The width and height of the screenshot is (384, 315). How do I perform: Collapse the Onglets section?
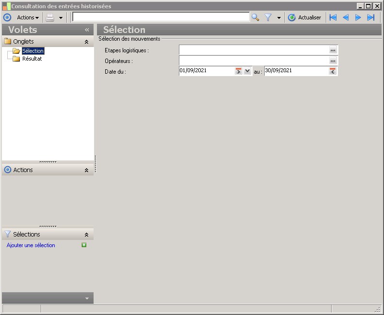(x=86, y=42)
